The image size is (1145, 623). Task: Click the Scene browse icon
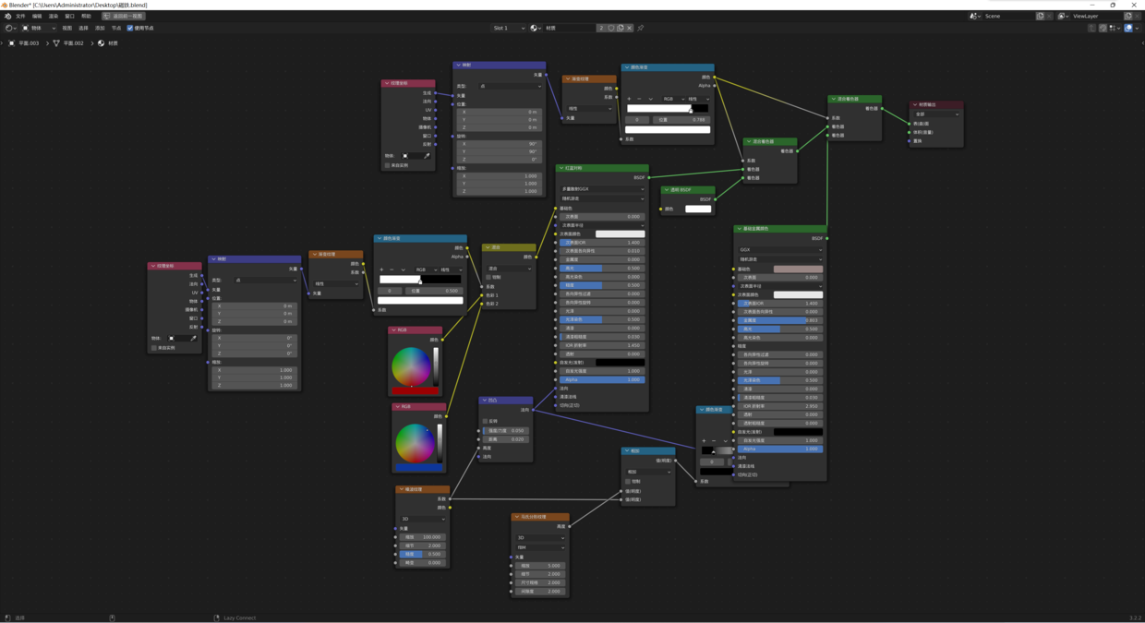coord(976,16)
